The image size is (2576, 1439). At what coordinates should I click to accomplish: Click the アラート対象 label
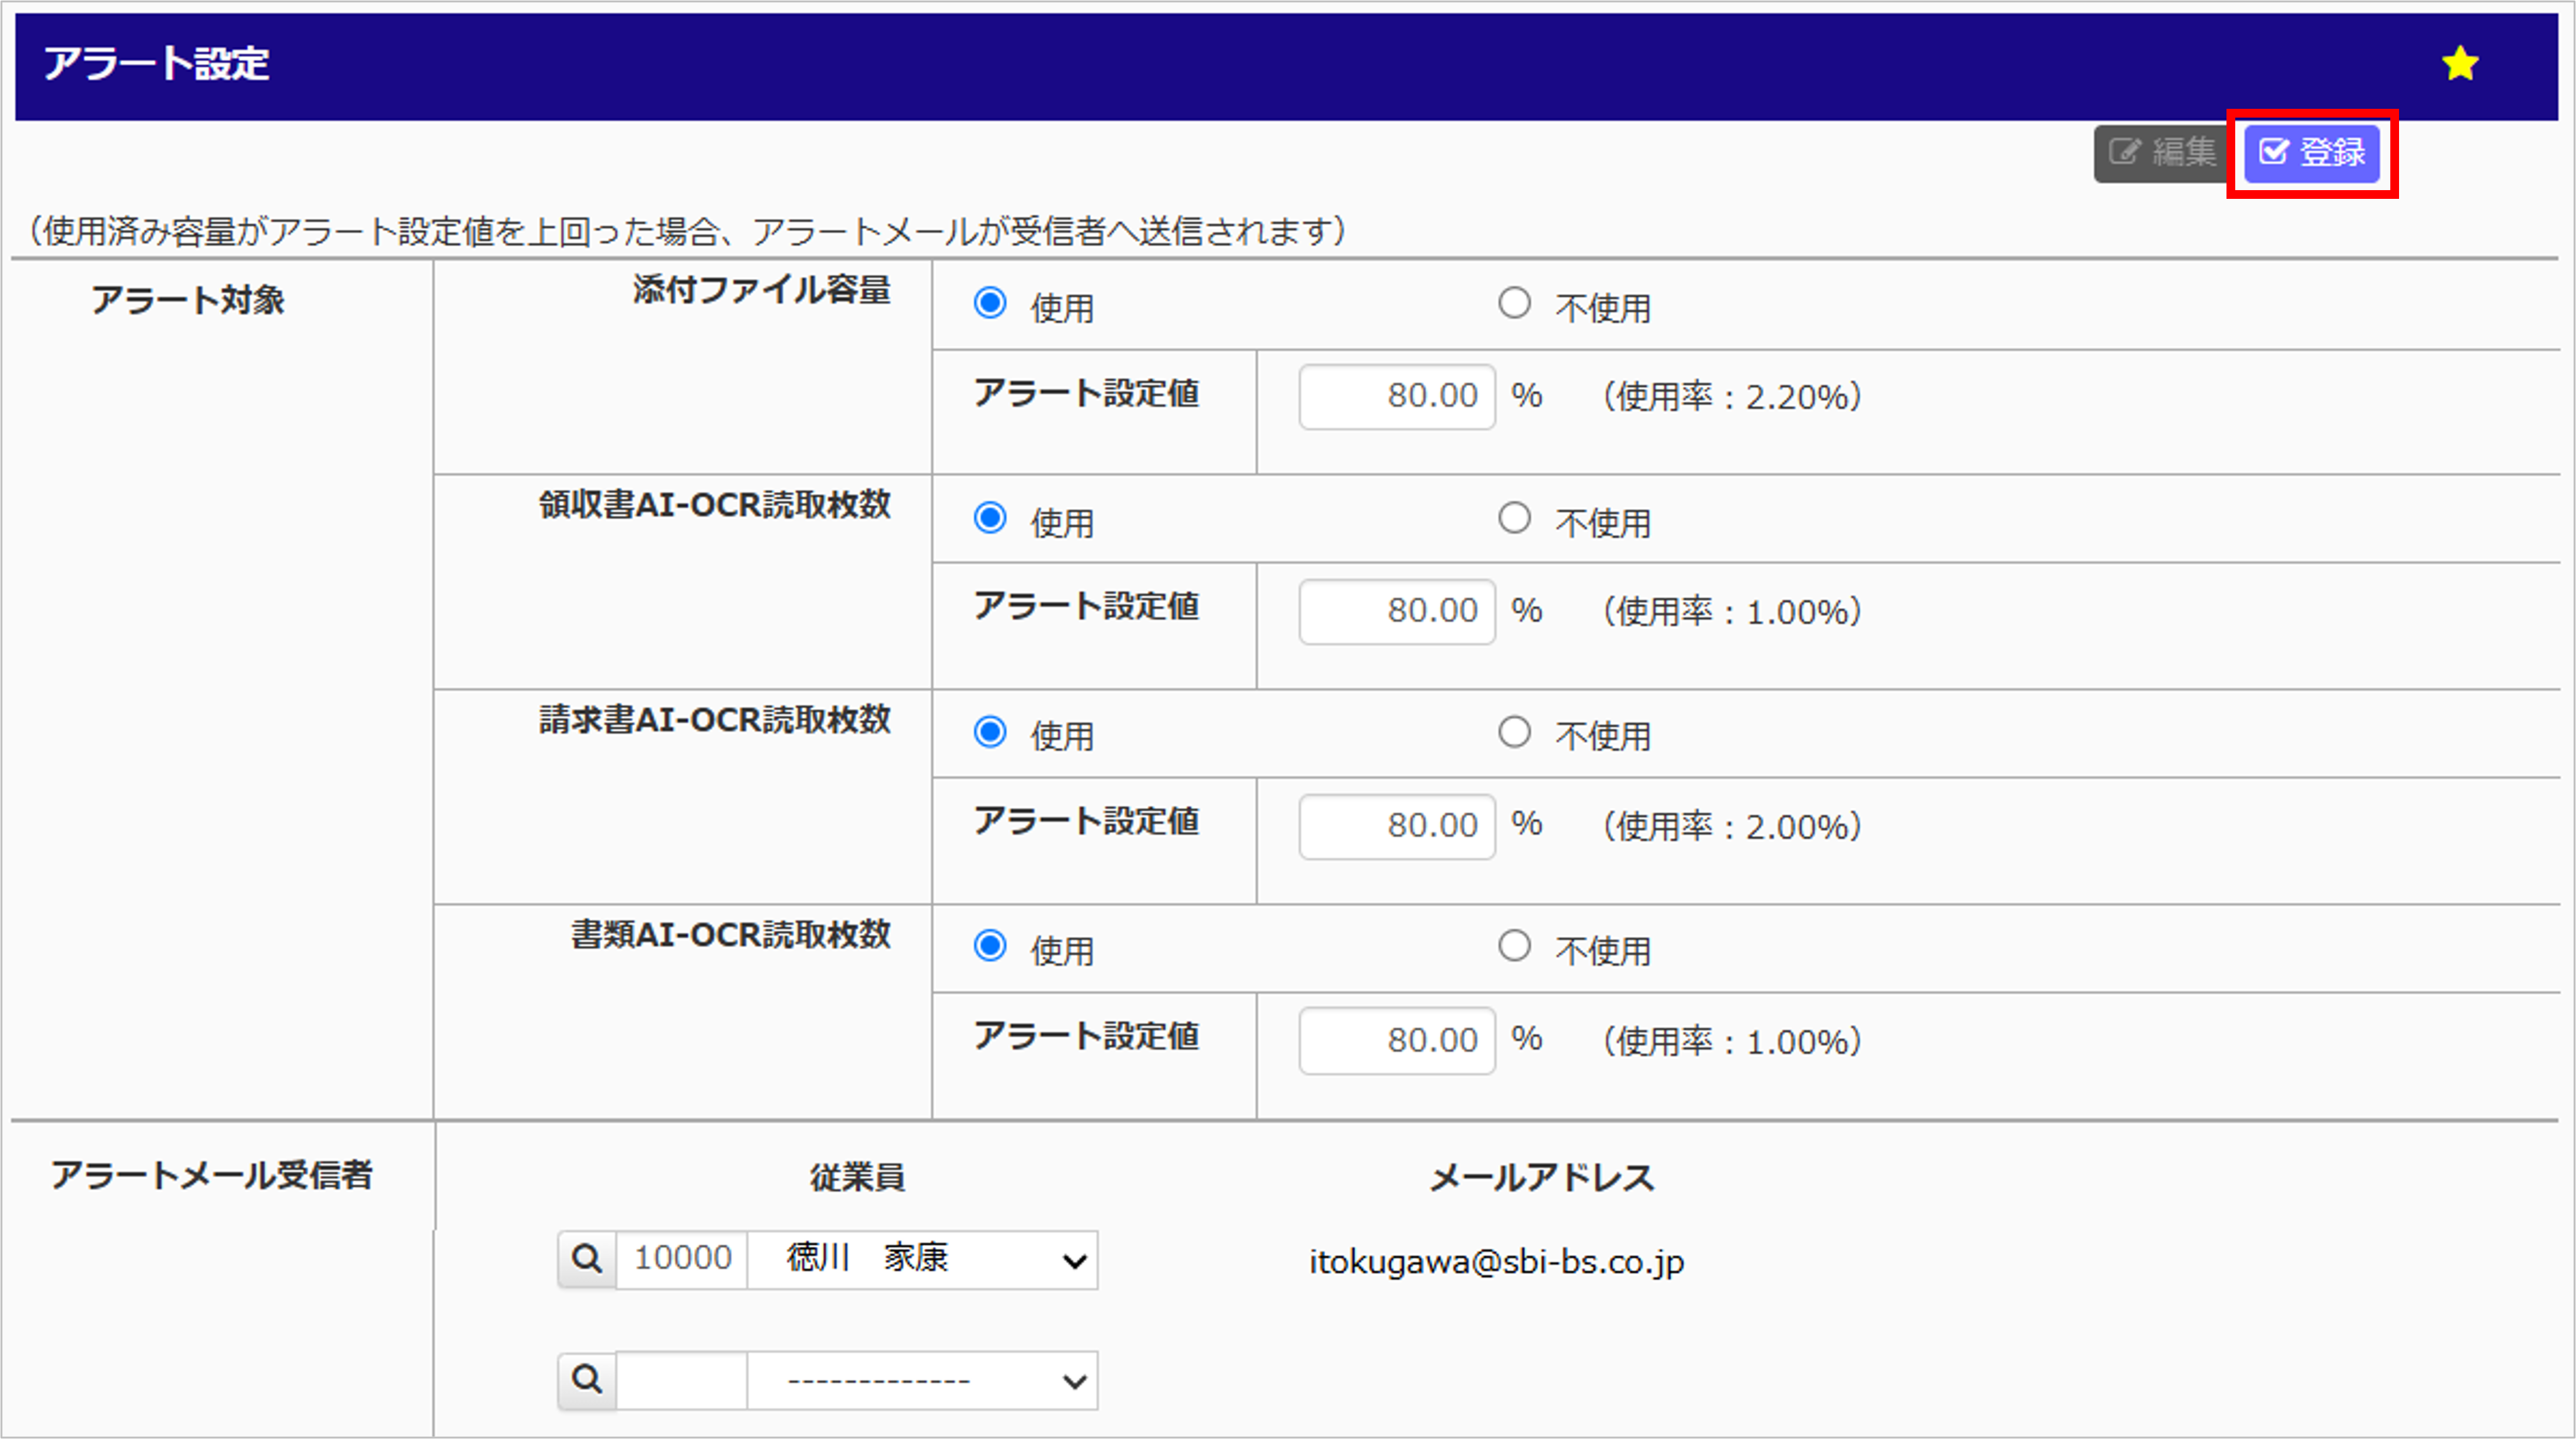pyautogui.click(x=188, y=300)
